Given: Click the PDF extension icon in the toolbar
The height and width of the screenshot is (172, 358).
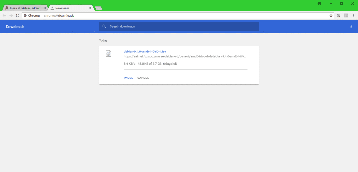Looking at the screenshot, I should pyautogui.click(x=346, y=15).
